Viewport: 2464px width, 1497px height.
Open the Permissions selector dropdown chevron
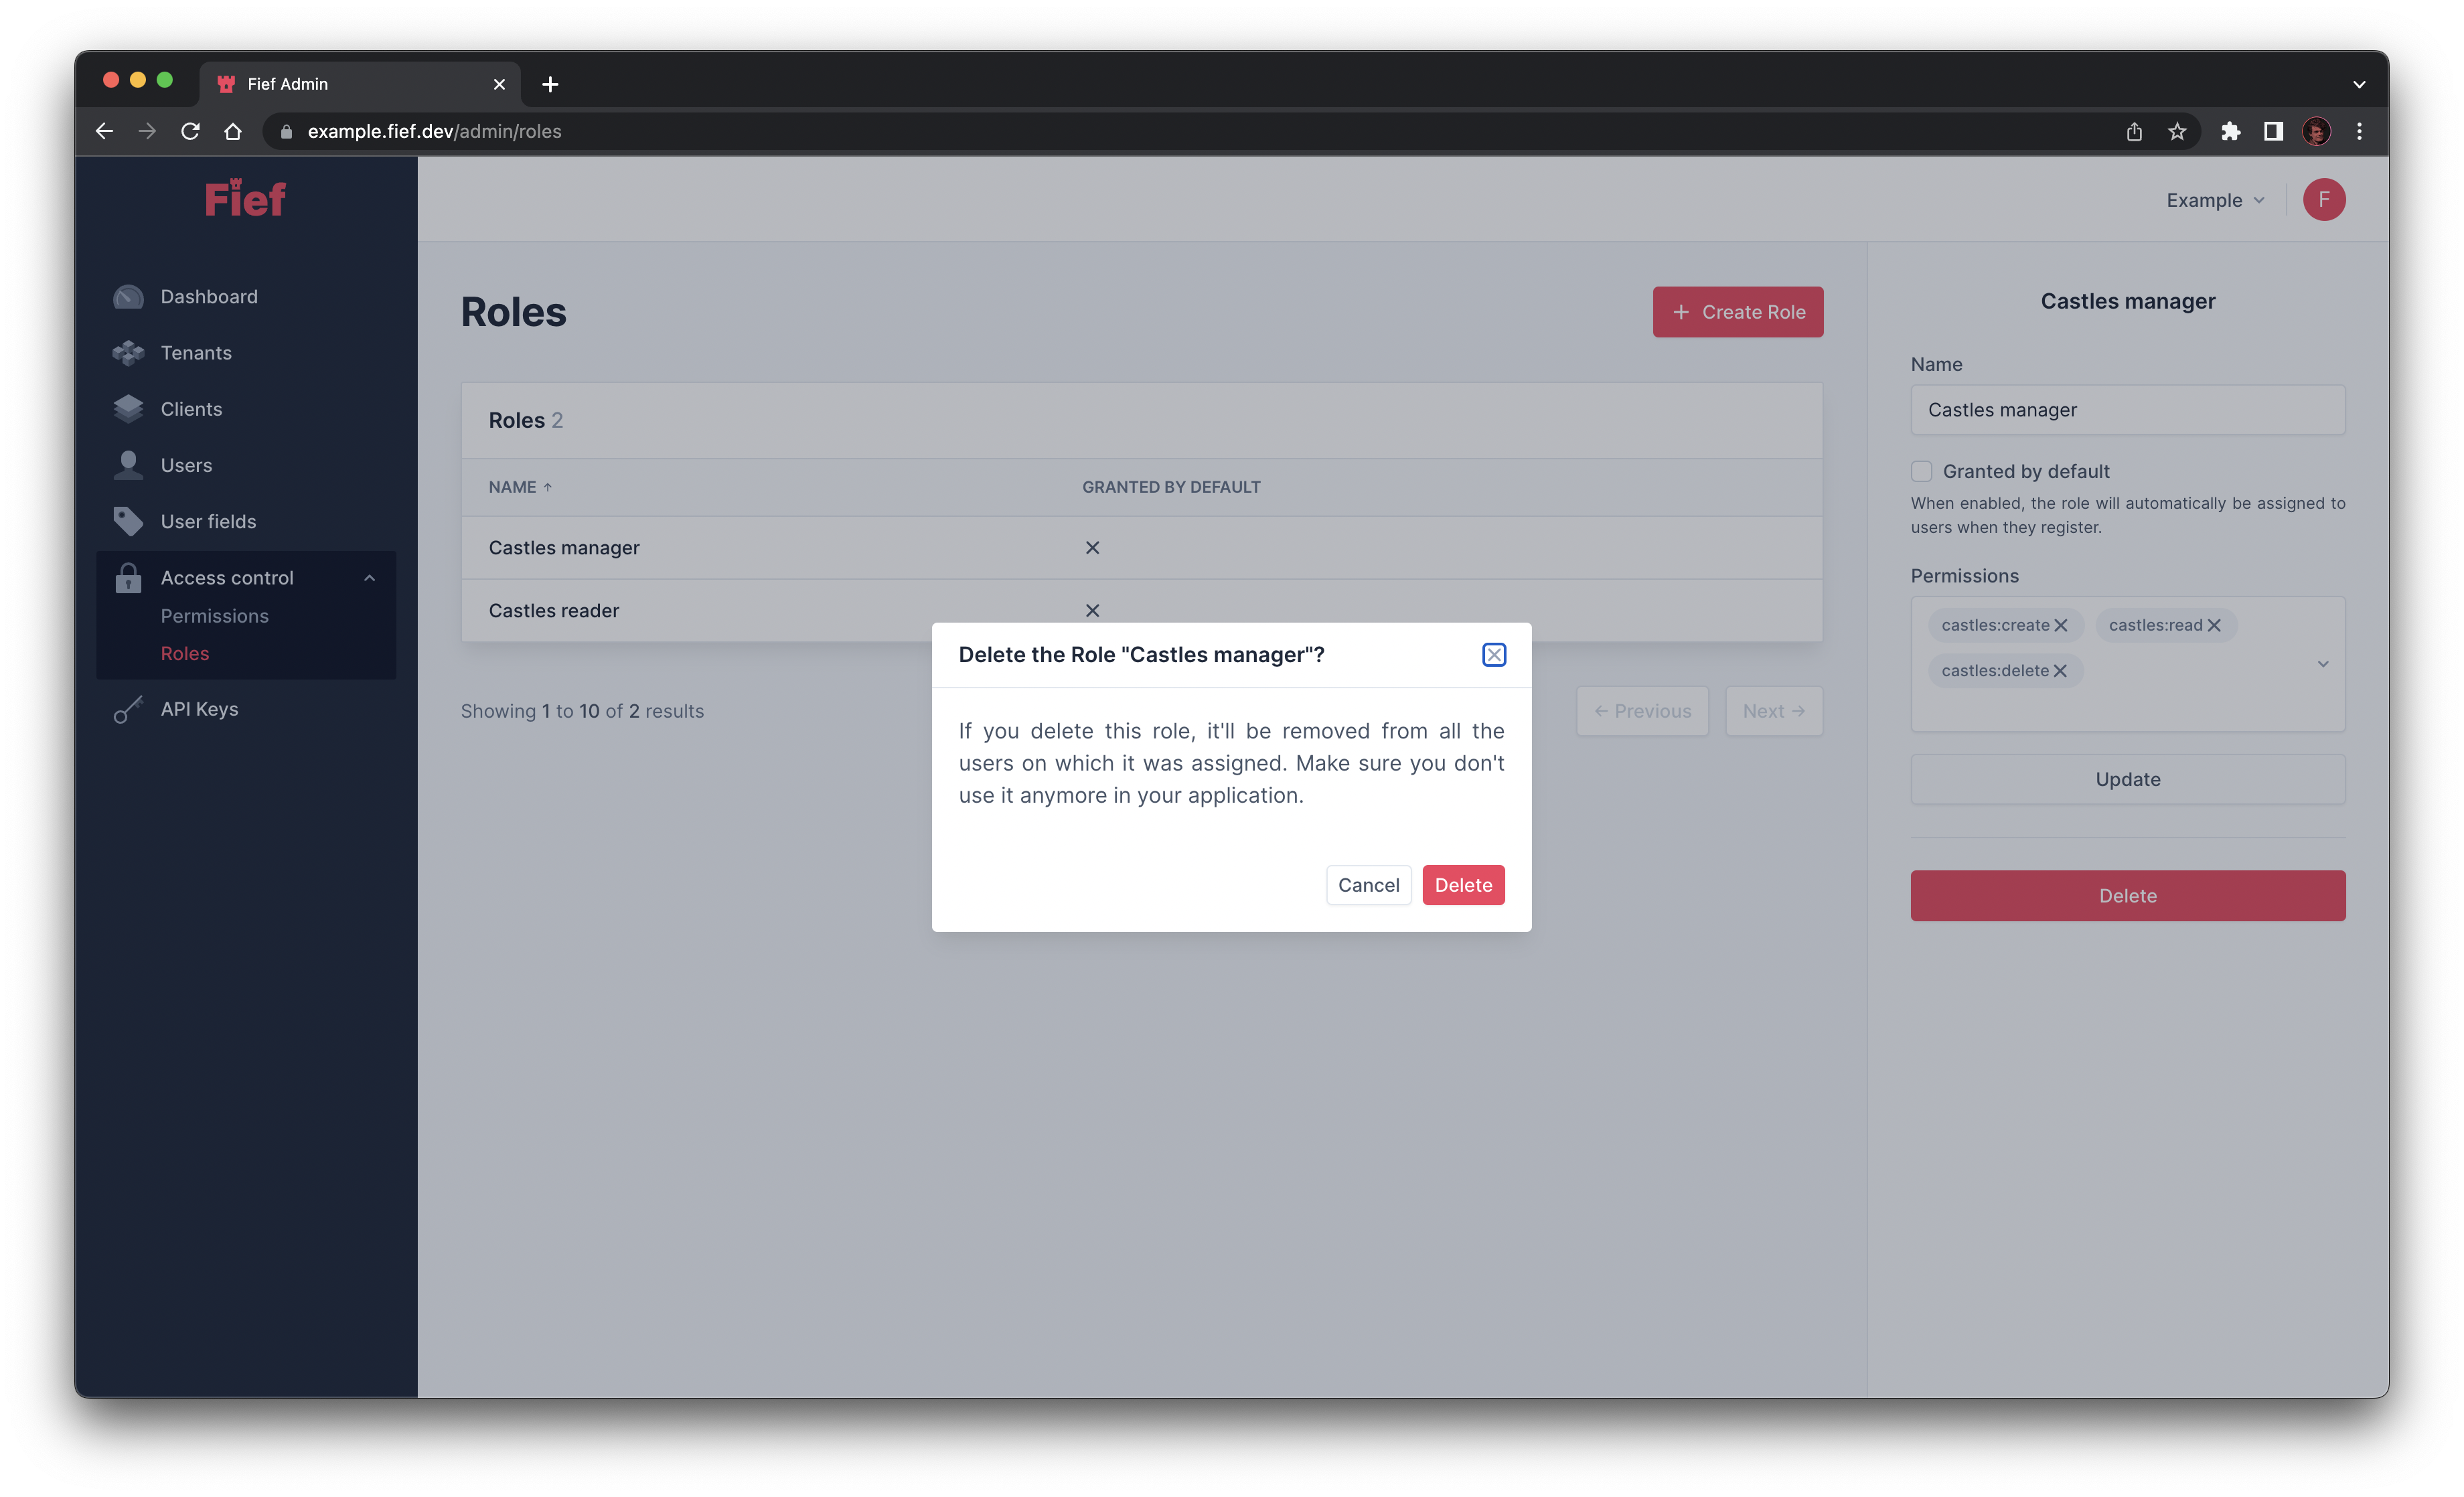pos(2323,664)
